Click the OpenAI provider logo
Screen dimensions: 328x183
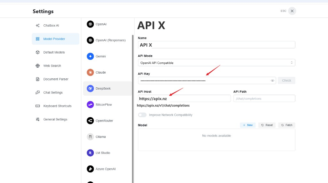pyautogui.click(x=90, y=24)
